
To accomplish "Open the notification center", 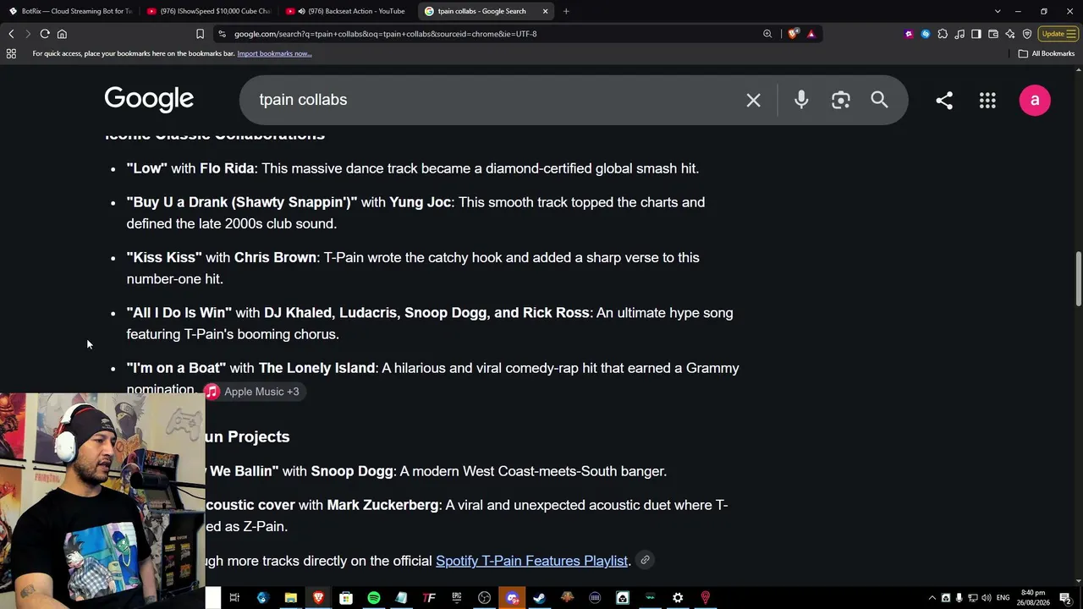I will click(x=1065, y=598).
